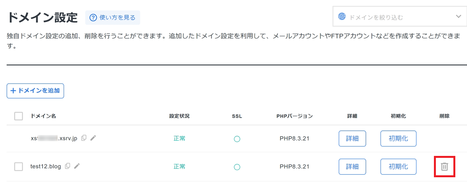Check the test12.blog row checkbox
467x185 pixels.
click(x=18, y=166)
